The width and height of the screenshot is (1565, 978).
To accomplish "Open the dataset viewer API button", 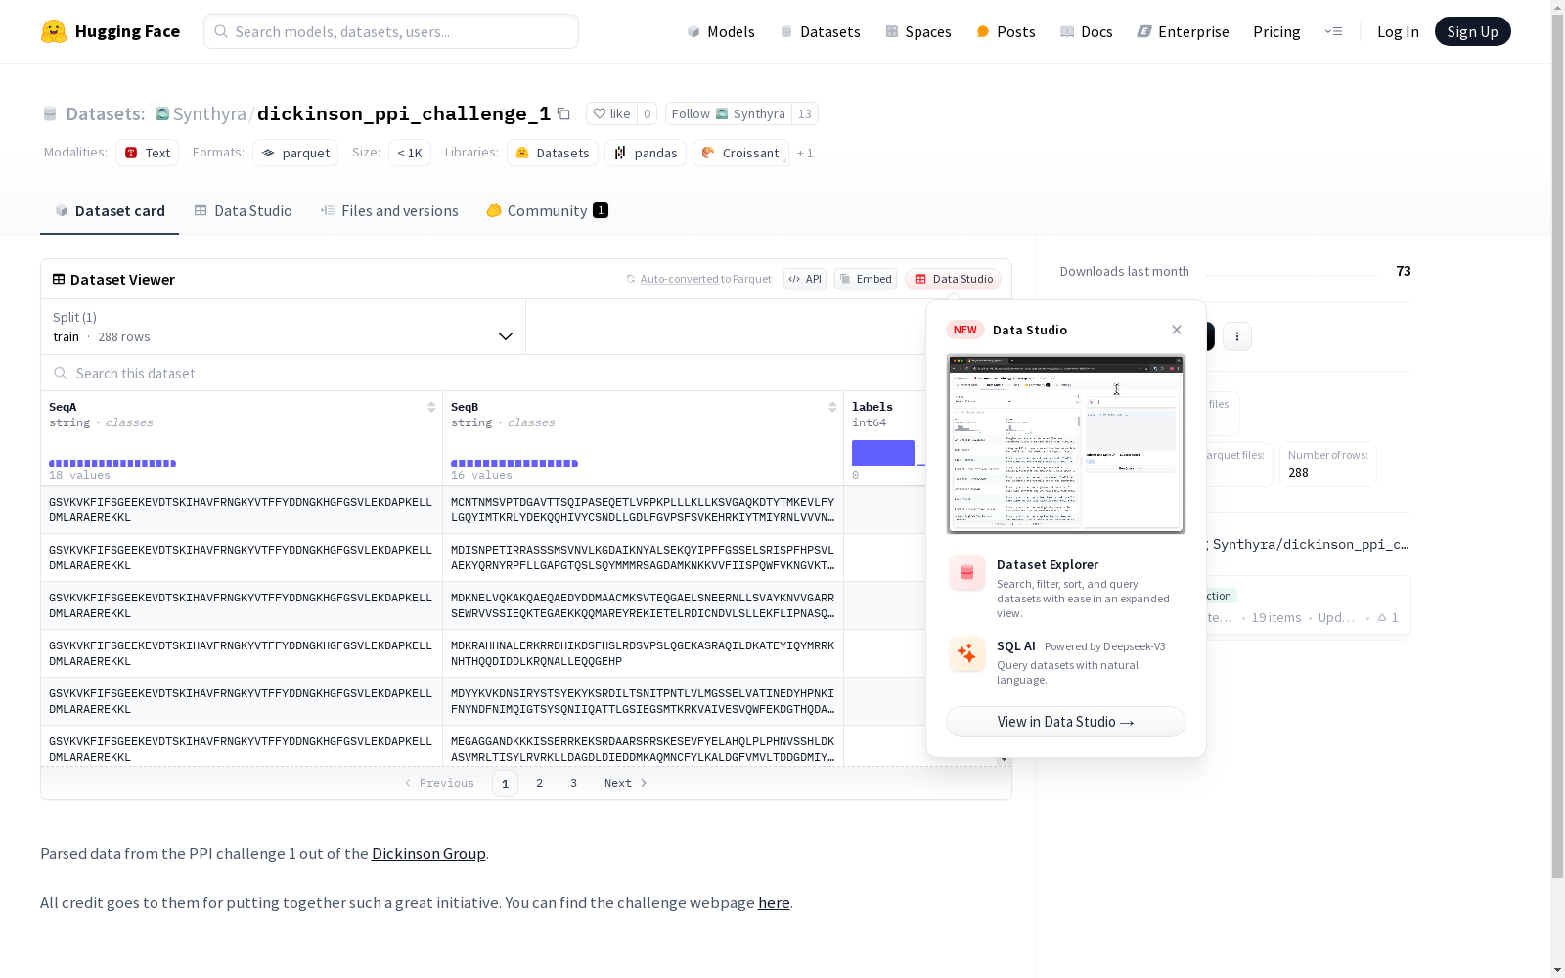I will pyautogui.click(x=805, y=279).
